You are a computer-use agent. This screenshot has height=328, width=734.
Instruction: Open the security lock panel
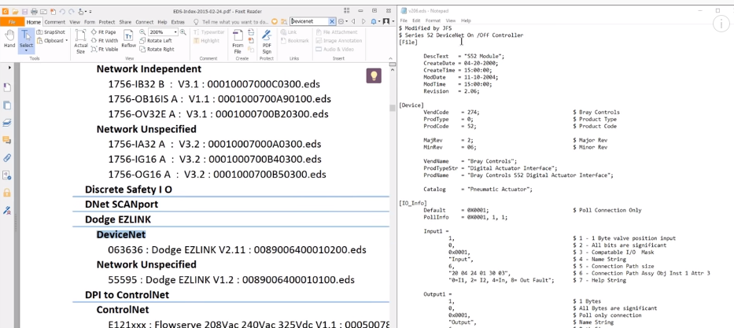(x=7, y=193)
